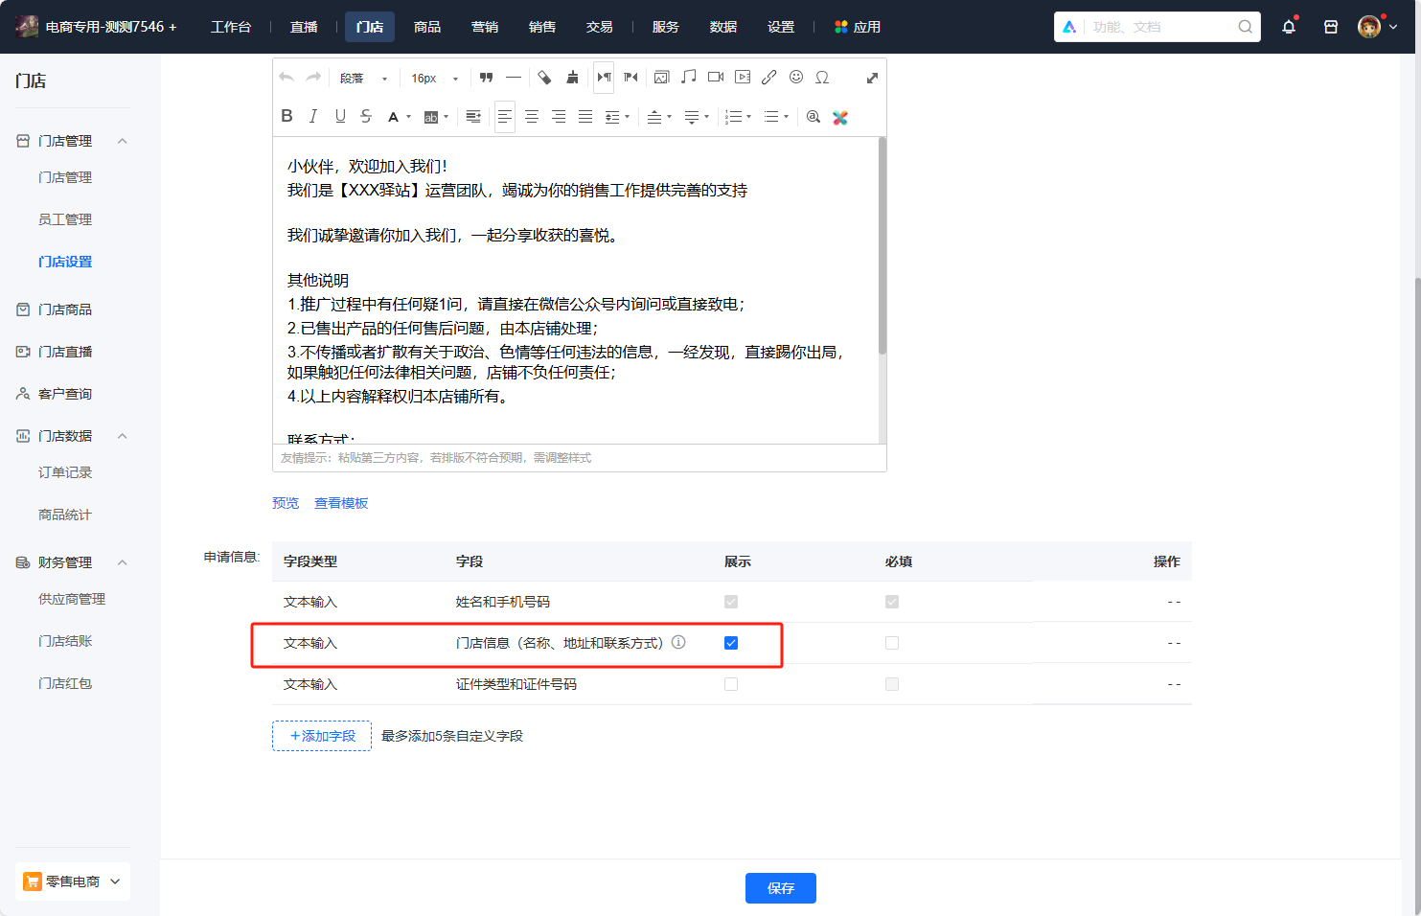Toggle italic formatting
1421x916 pixels.
(x=313, y=116)
